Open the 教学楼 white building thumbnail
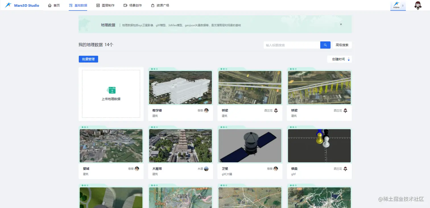This screenshot has height=208, width=430. (x=181, y=88)
